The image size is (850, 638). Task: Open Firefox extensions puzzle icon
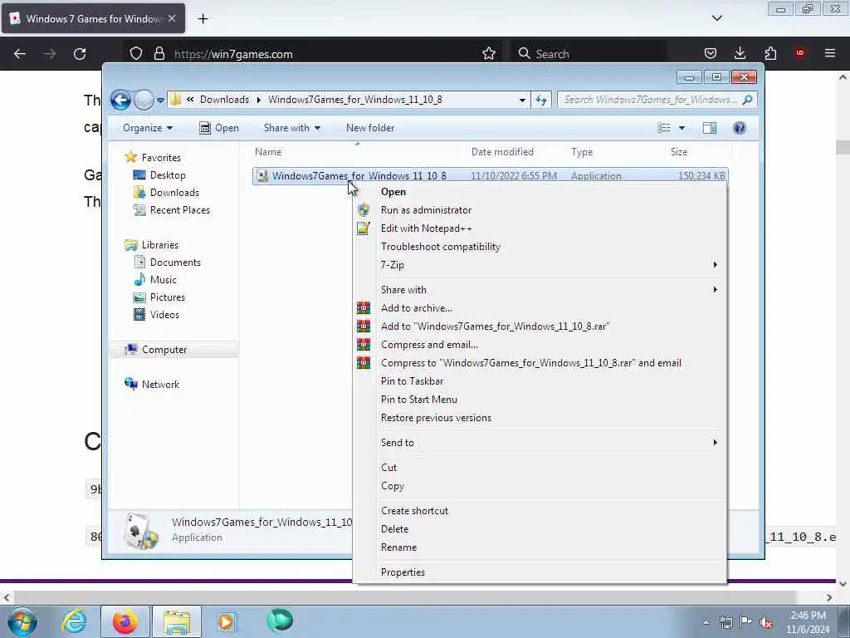tap(770, 53)
